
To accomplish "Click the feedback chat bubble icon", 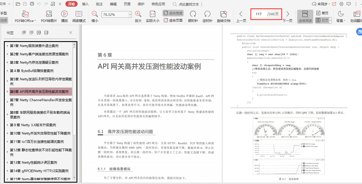I will coord(349,4).
